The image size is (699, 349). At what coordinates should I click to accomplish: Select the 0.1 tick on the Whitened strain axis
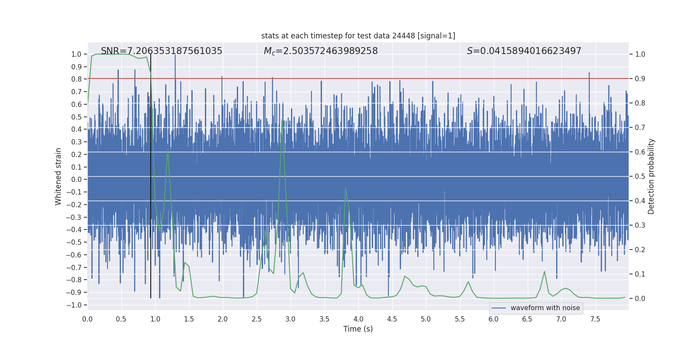[x=76, y=167]
